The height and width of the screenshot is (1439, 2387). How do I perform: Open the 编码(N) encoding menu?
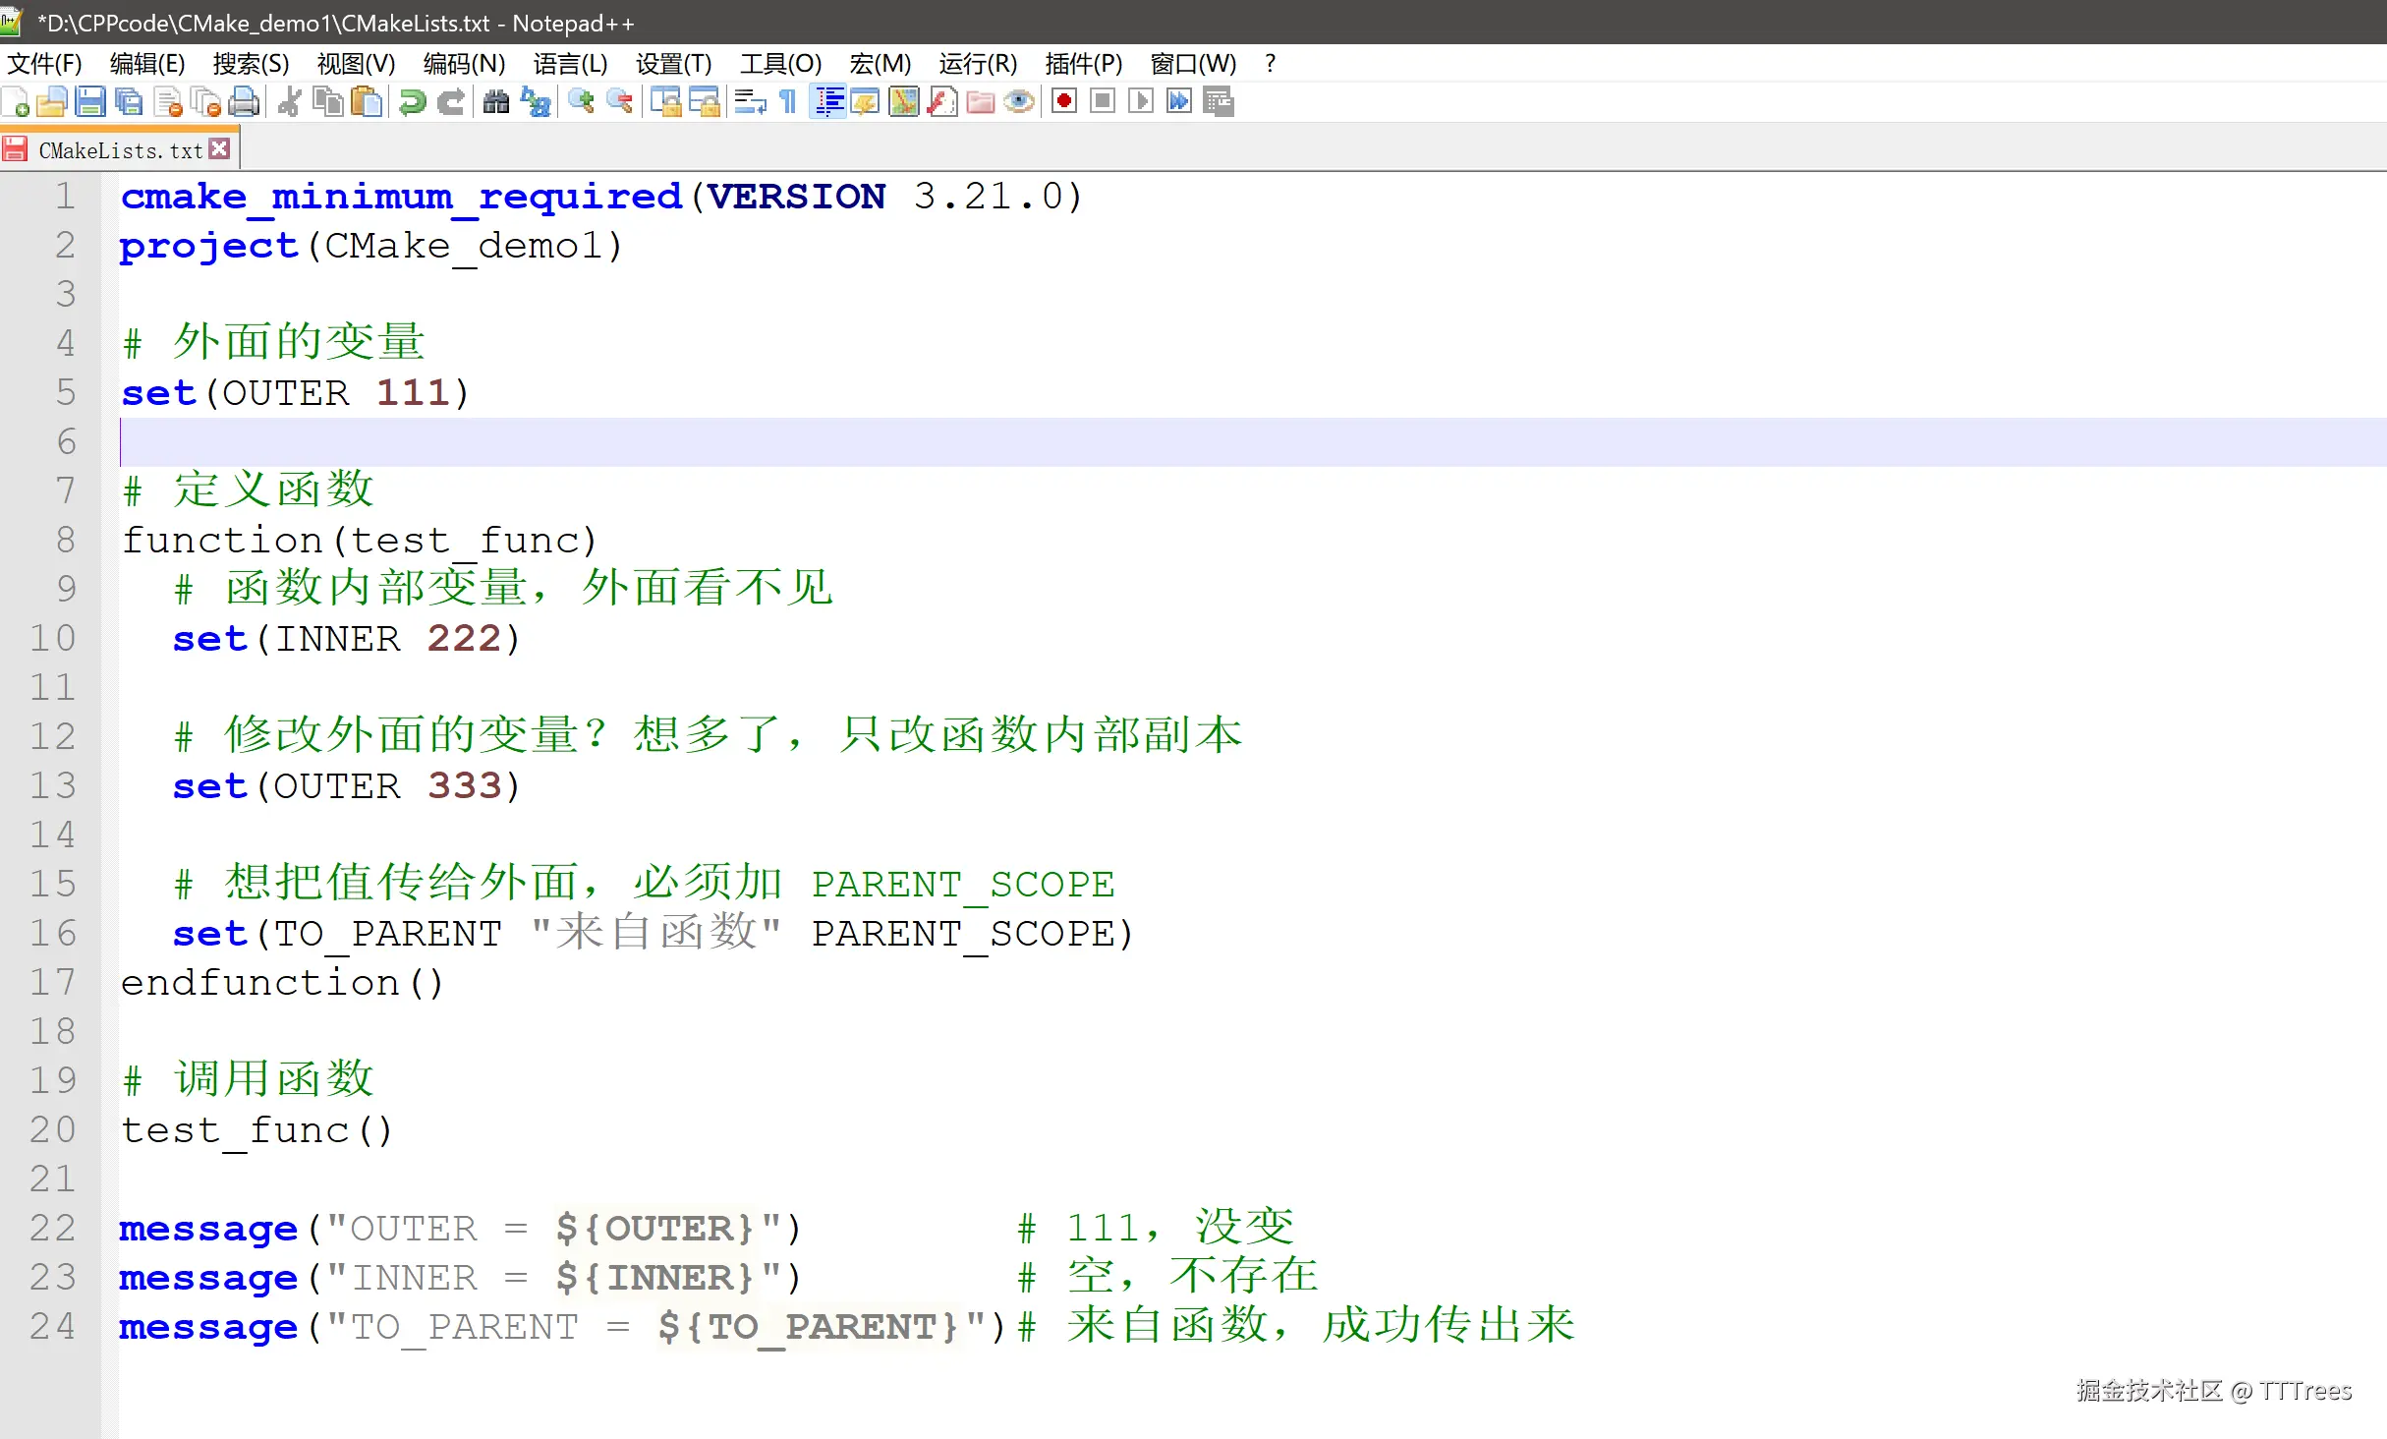point(464,64)
